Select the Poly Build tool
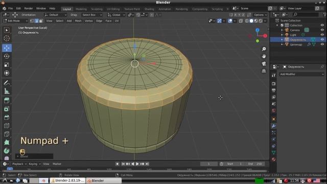 tap(7, 142)
